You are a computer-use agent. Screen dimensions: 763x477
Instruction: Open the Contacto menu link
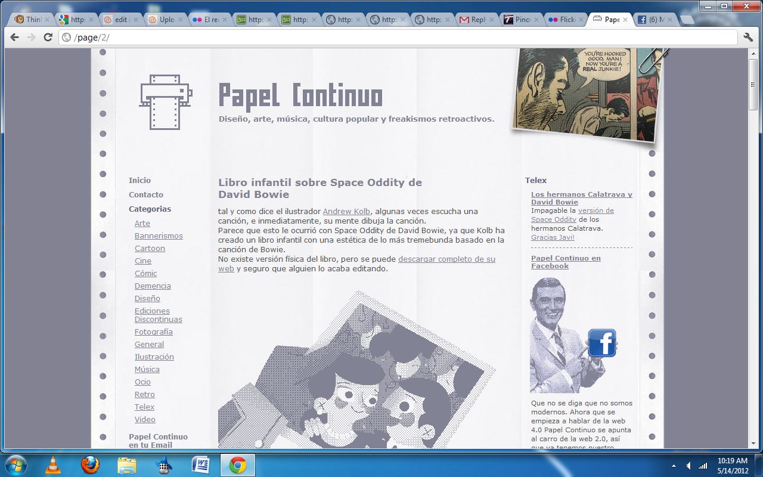click(x=145, y=194)
